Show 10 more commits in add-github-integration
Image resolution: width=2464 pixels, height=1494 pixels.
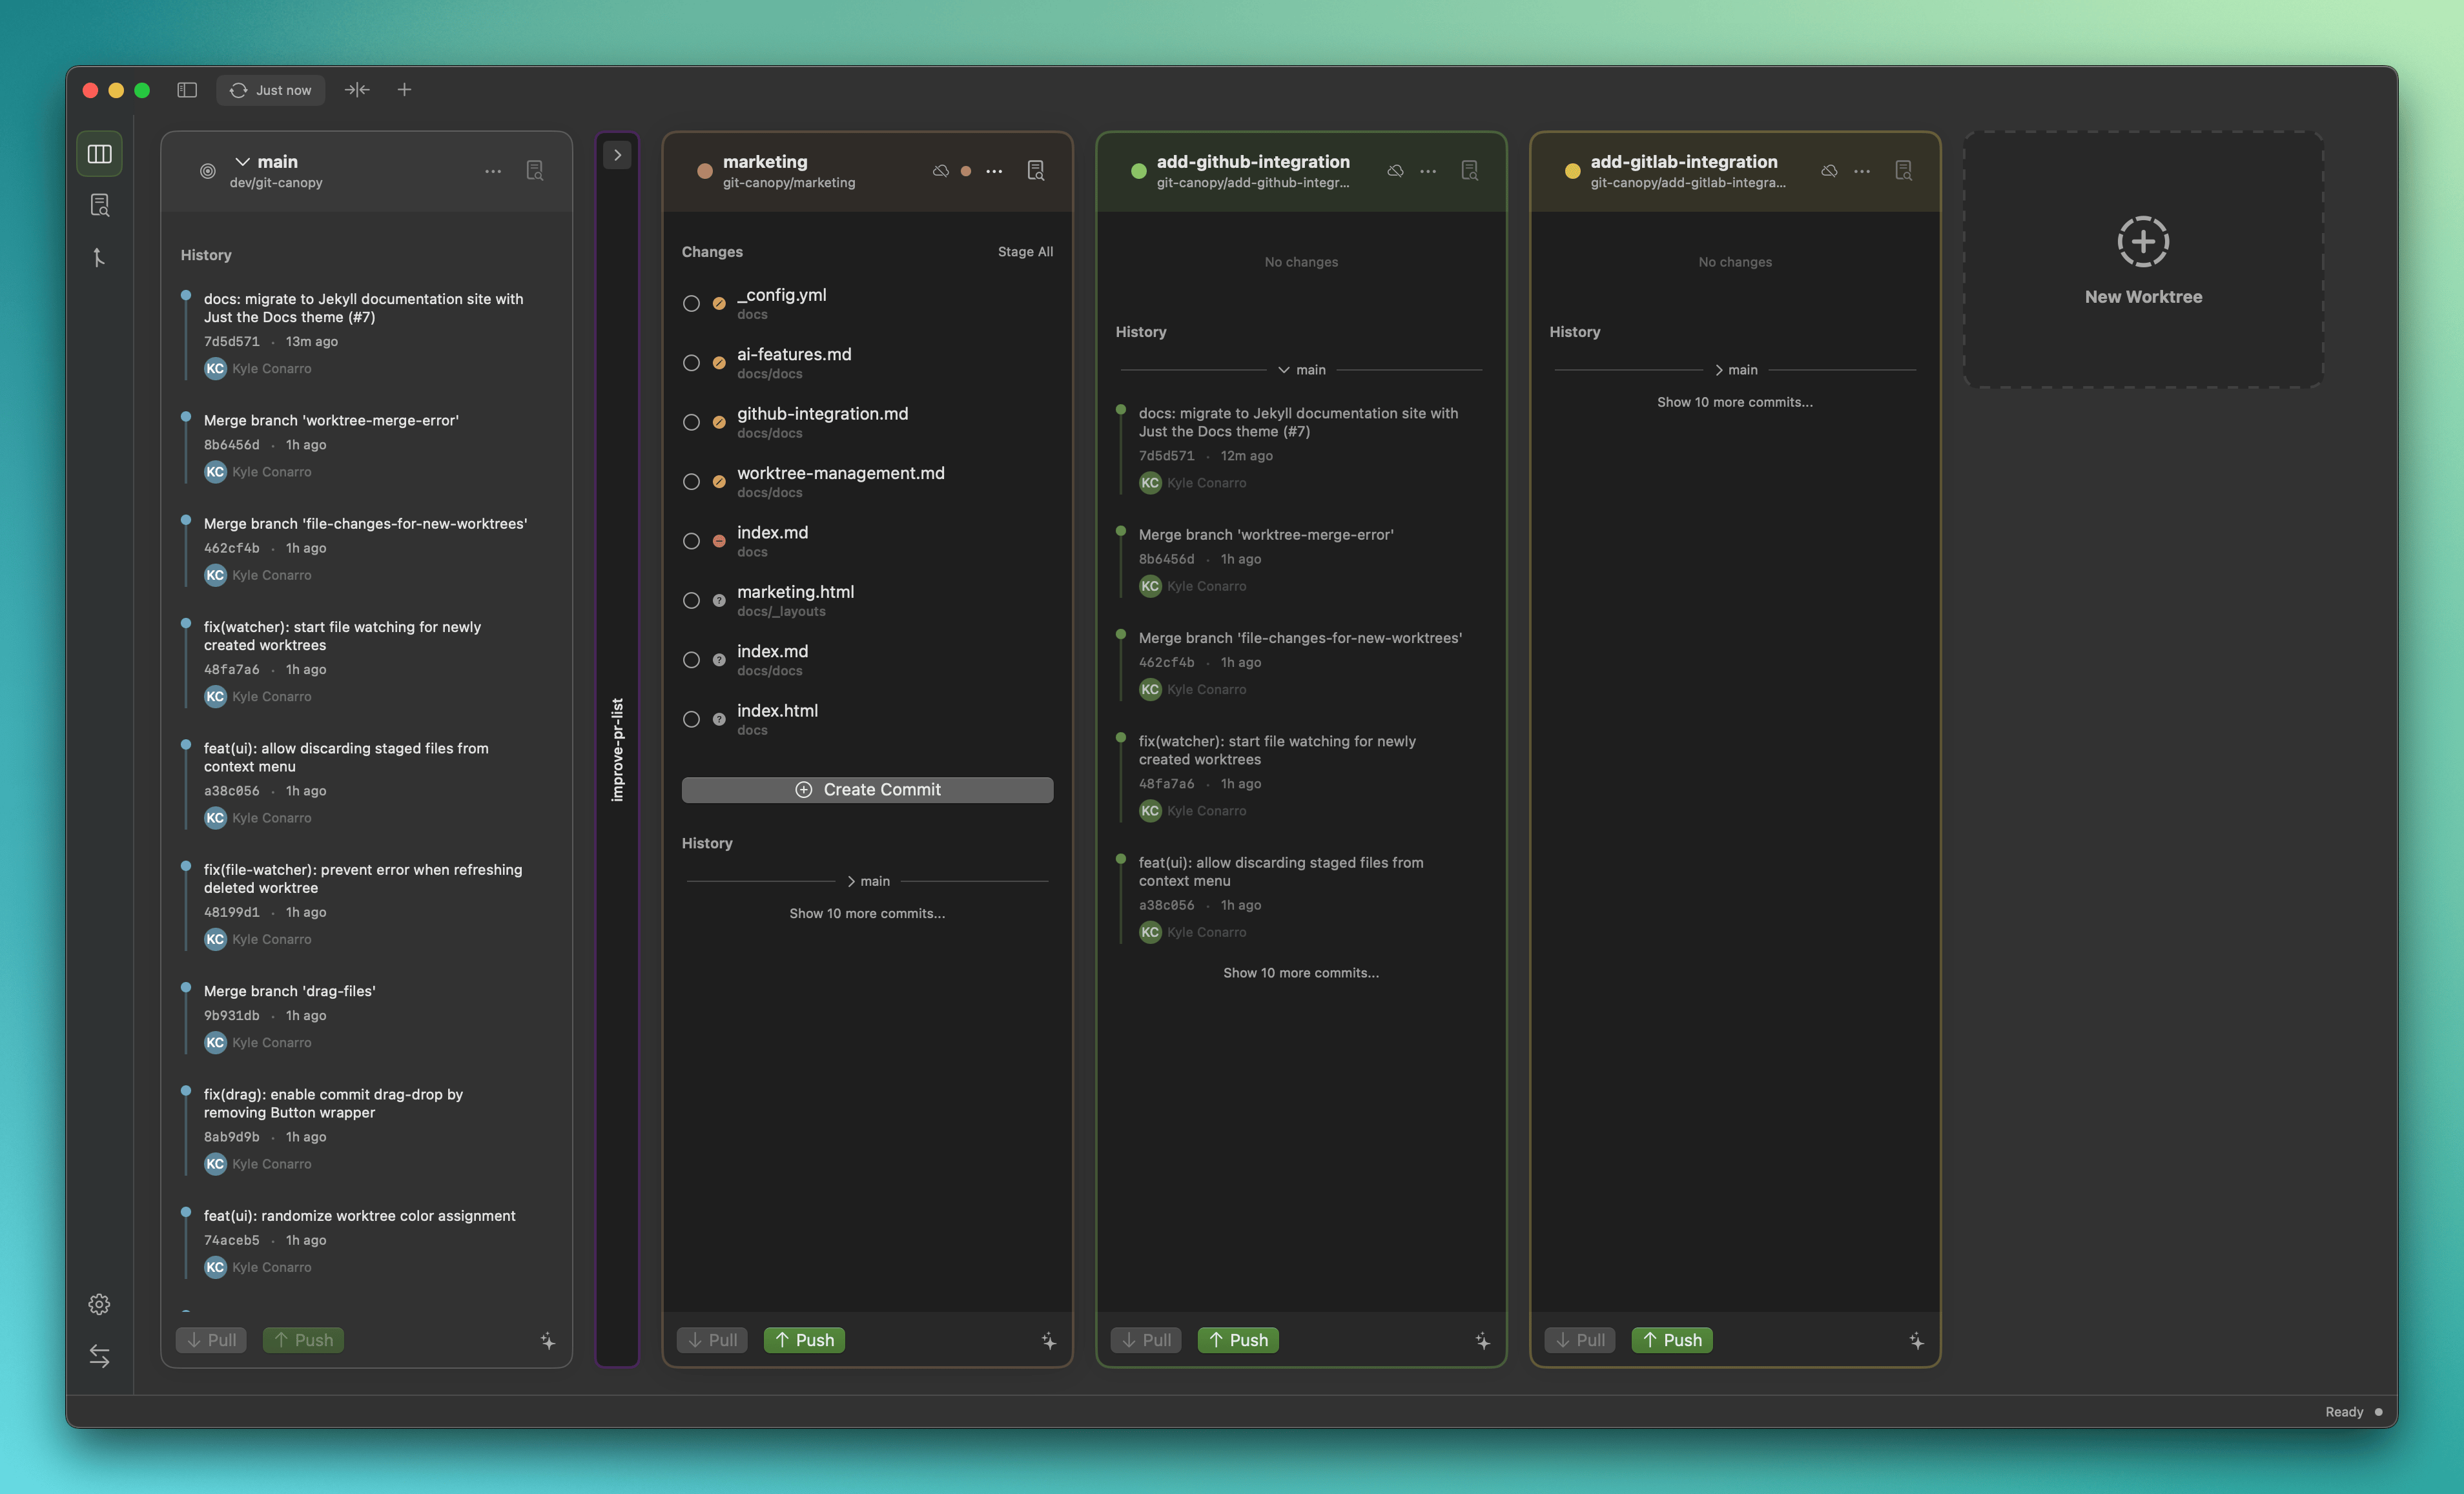tap(1300, 972)
